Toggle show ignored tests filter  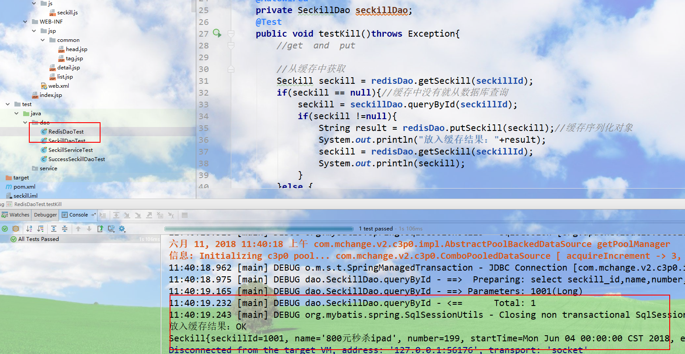16,228
